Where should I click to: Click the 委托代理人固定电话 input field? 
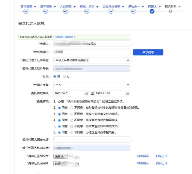pyautogui.click(x=91, y=140)
